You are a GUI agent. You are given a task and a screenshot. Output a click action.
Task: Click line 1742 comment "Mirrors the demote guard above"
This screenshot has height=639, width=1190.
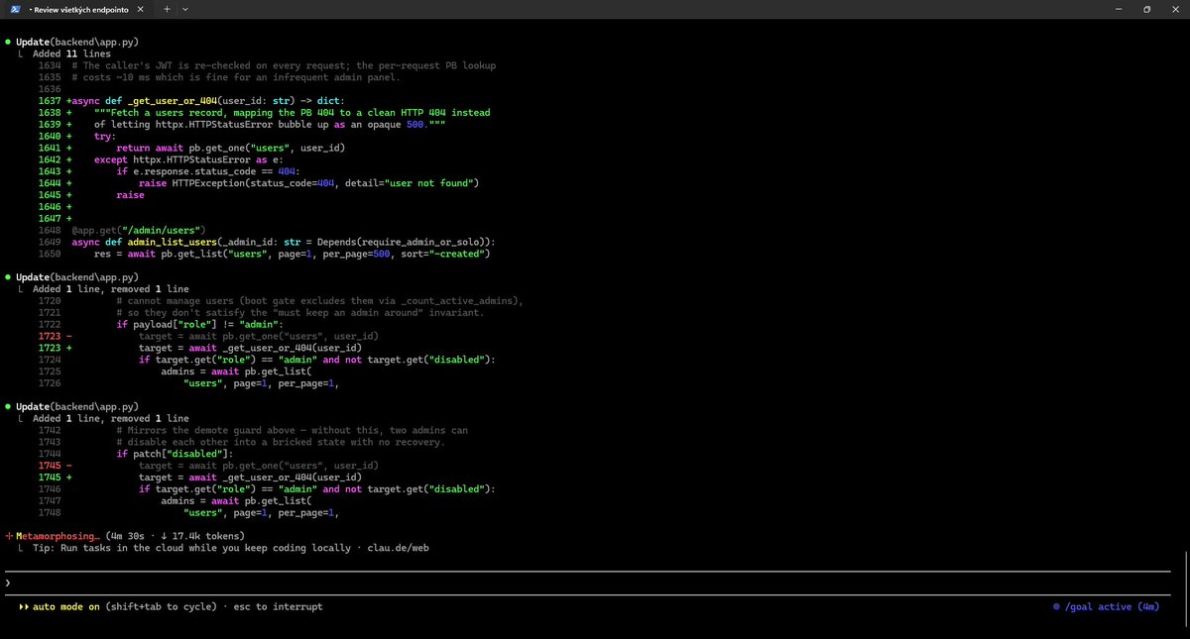click(x=292, y=430)
